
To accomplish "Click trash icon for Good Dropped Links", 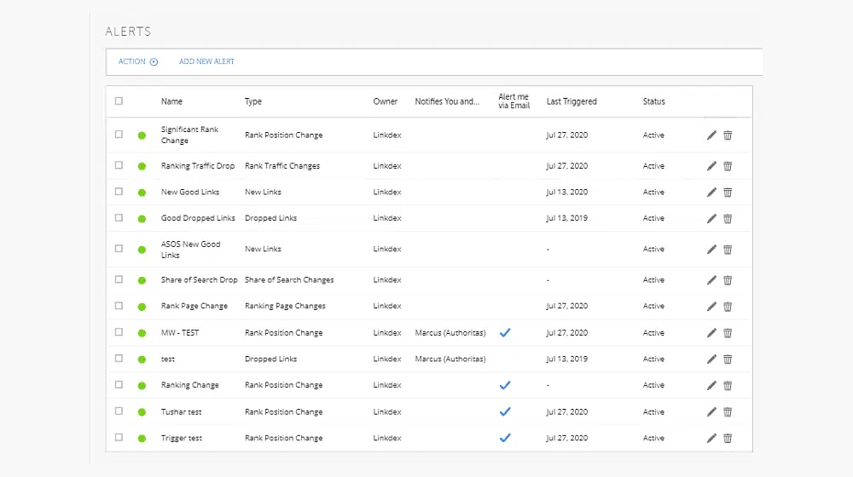I will point(728,218).
